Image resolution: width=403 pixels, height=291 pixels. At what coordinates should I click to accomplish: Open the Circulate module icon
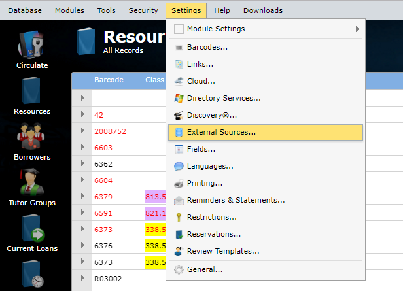[31, 45]
